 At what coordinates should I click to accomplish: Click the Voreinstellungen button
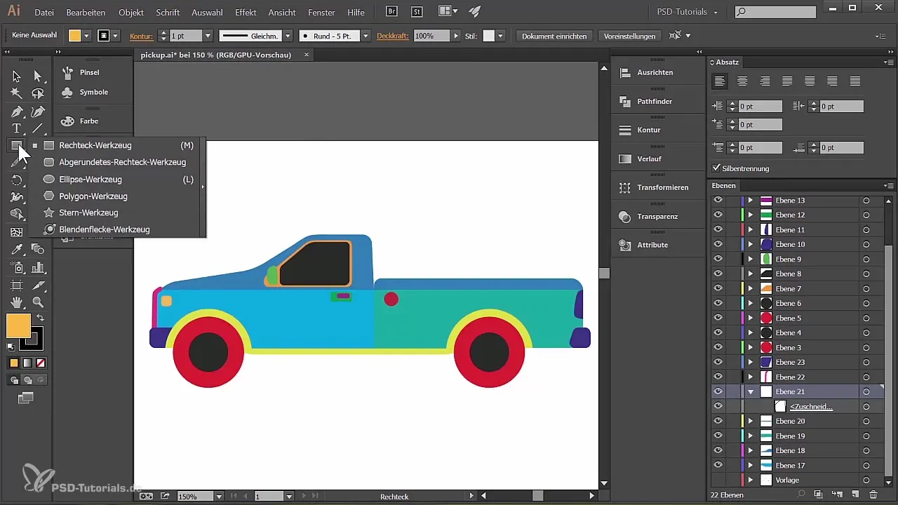pos(630,36)
